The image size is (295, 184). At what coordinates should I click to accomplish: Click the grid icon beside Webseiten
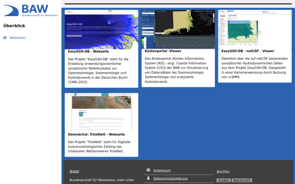(5, 38)
